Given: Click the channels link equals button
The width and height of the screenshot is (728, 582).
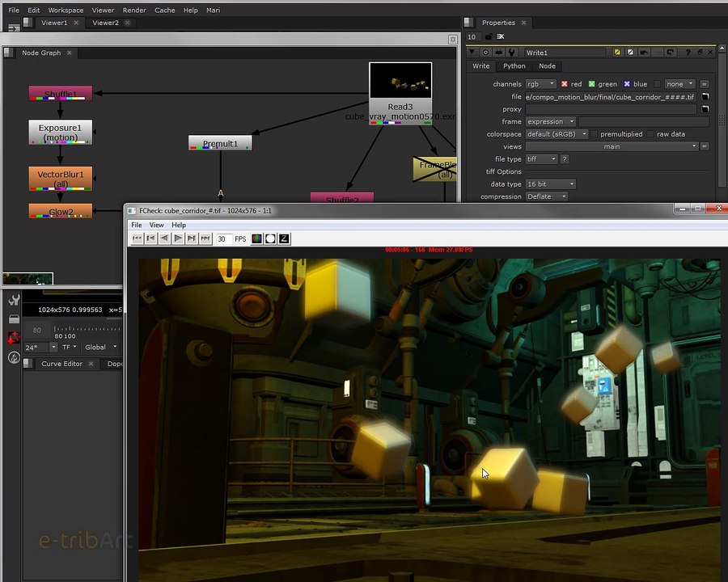Looking at the screenshot, I should pyautogui.click(x=705, y=84).
